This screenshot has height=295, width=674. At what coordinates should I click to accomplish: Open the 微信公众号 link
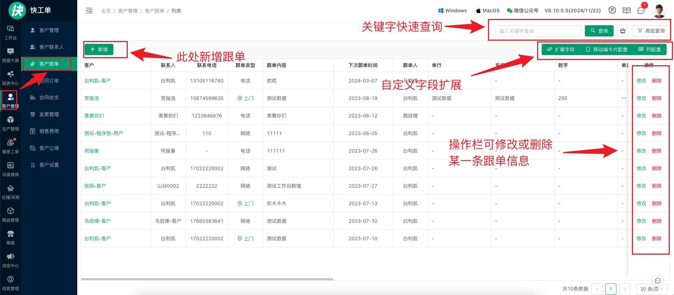pyautogui.click(x=522, y=11)
